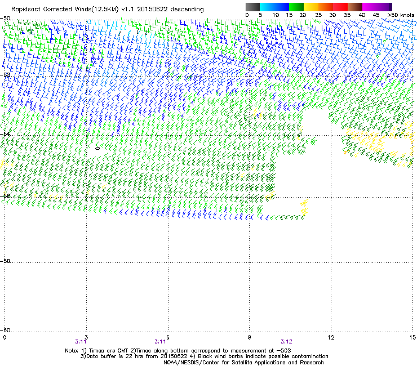
Task: Click the longitude 3 axis label
Action: (x=86, y=337)
